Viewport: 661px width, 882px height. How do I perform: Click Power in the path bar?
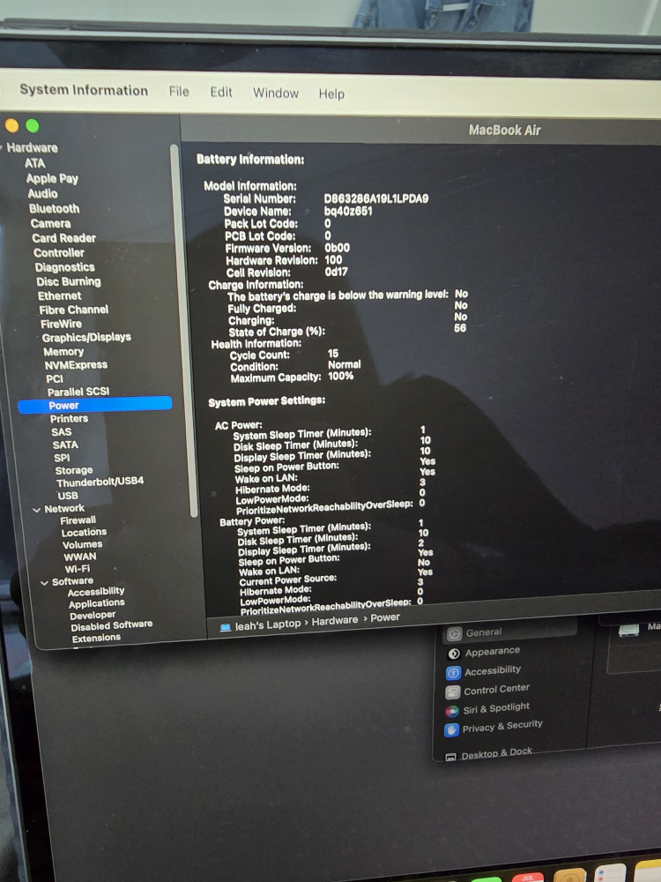coord(385,617)
